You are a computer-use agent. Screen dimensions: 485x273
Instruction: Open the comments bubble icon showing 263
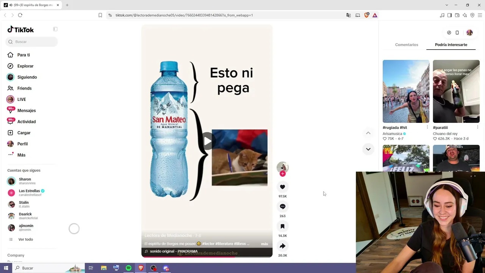click(x=282, y=207)
